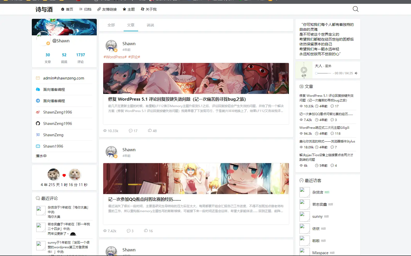The width and height of the screenshot is (411, 256).
Task: Click Shawn's avatar on the first post
Action: (111, 46)
